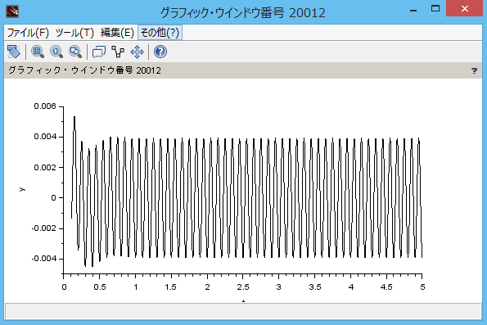Click the plot peak near 0.006

(x=74, y=117)
